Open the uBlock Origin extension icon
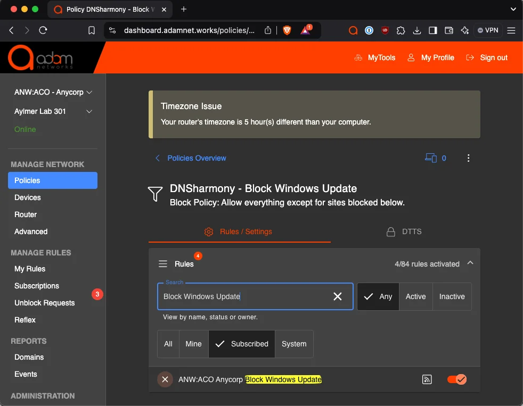 point(385,30)
